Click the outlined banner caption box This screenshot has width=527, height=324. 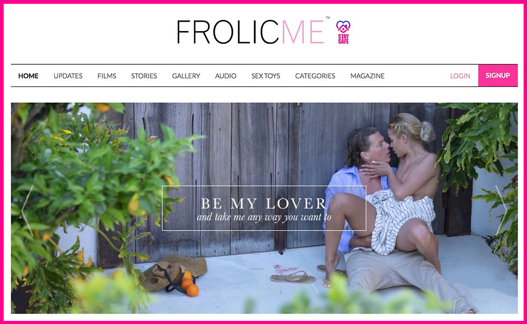[x=264, y=208]
